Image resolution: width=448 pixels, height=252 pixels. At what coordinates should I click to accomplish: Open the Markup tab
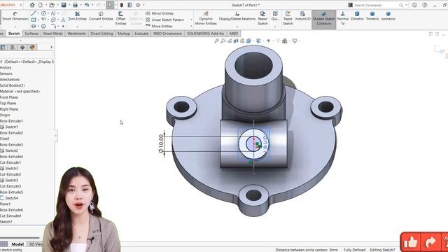click(x=124, y=34)
